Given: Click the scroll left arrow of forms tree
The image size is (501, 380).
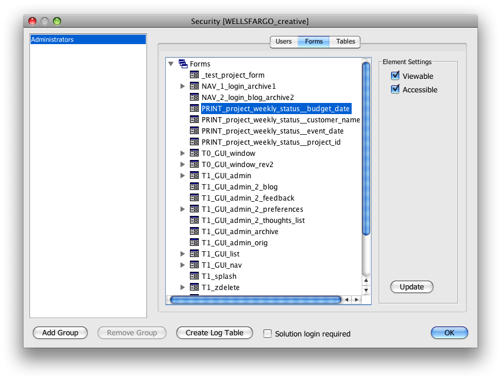Looking at the screenshot, I should point(347,300).
